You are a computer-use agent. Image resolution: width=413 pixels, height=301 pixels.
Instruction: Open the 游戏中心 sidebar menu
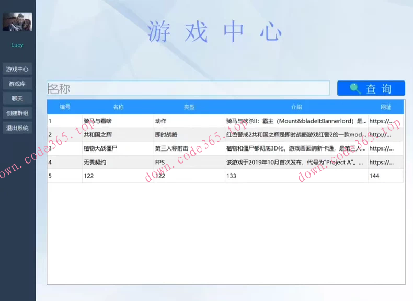[17, 69]
